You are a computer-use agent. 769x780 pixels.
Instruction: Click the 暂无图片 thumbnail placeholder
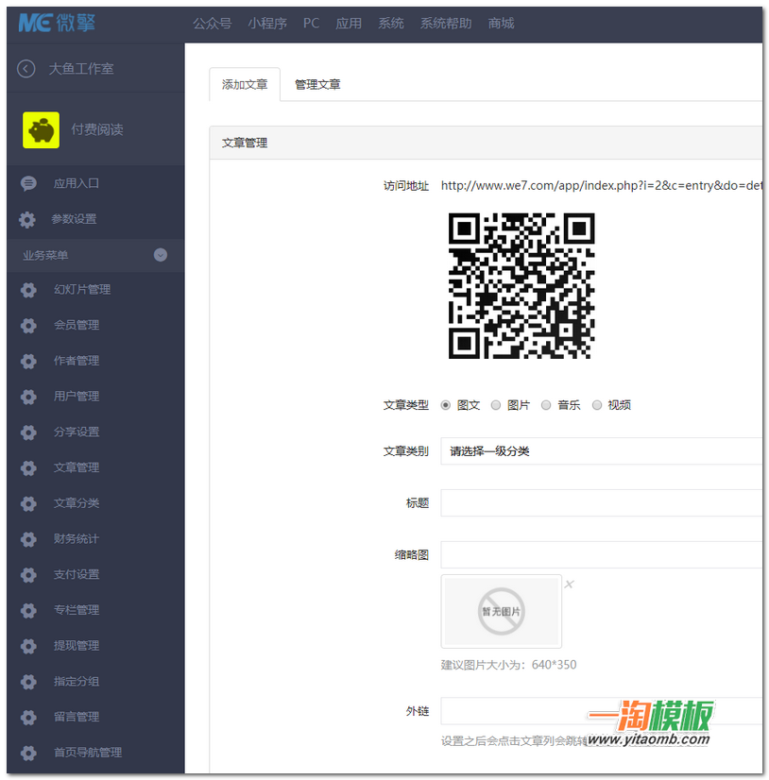pyautogui.click(x=502, y=611)
